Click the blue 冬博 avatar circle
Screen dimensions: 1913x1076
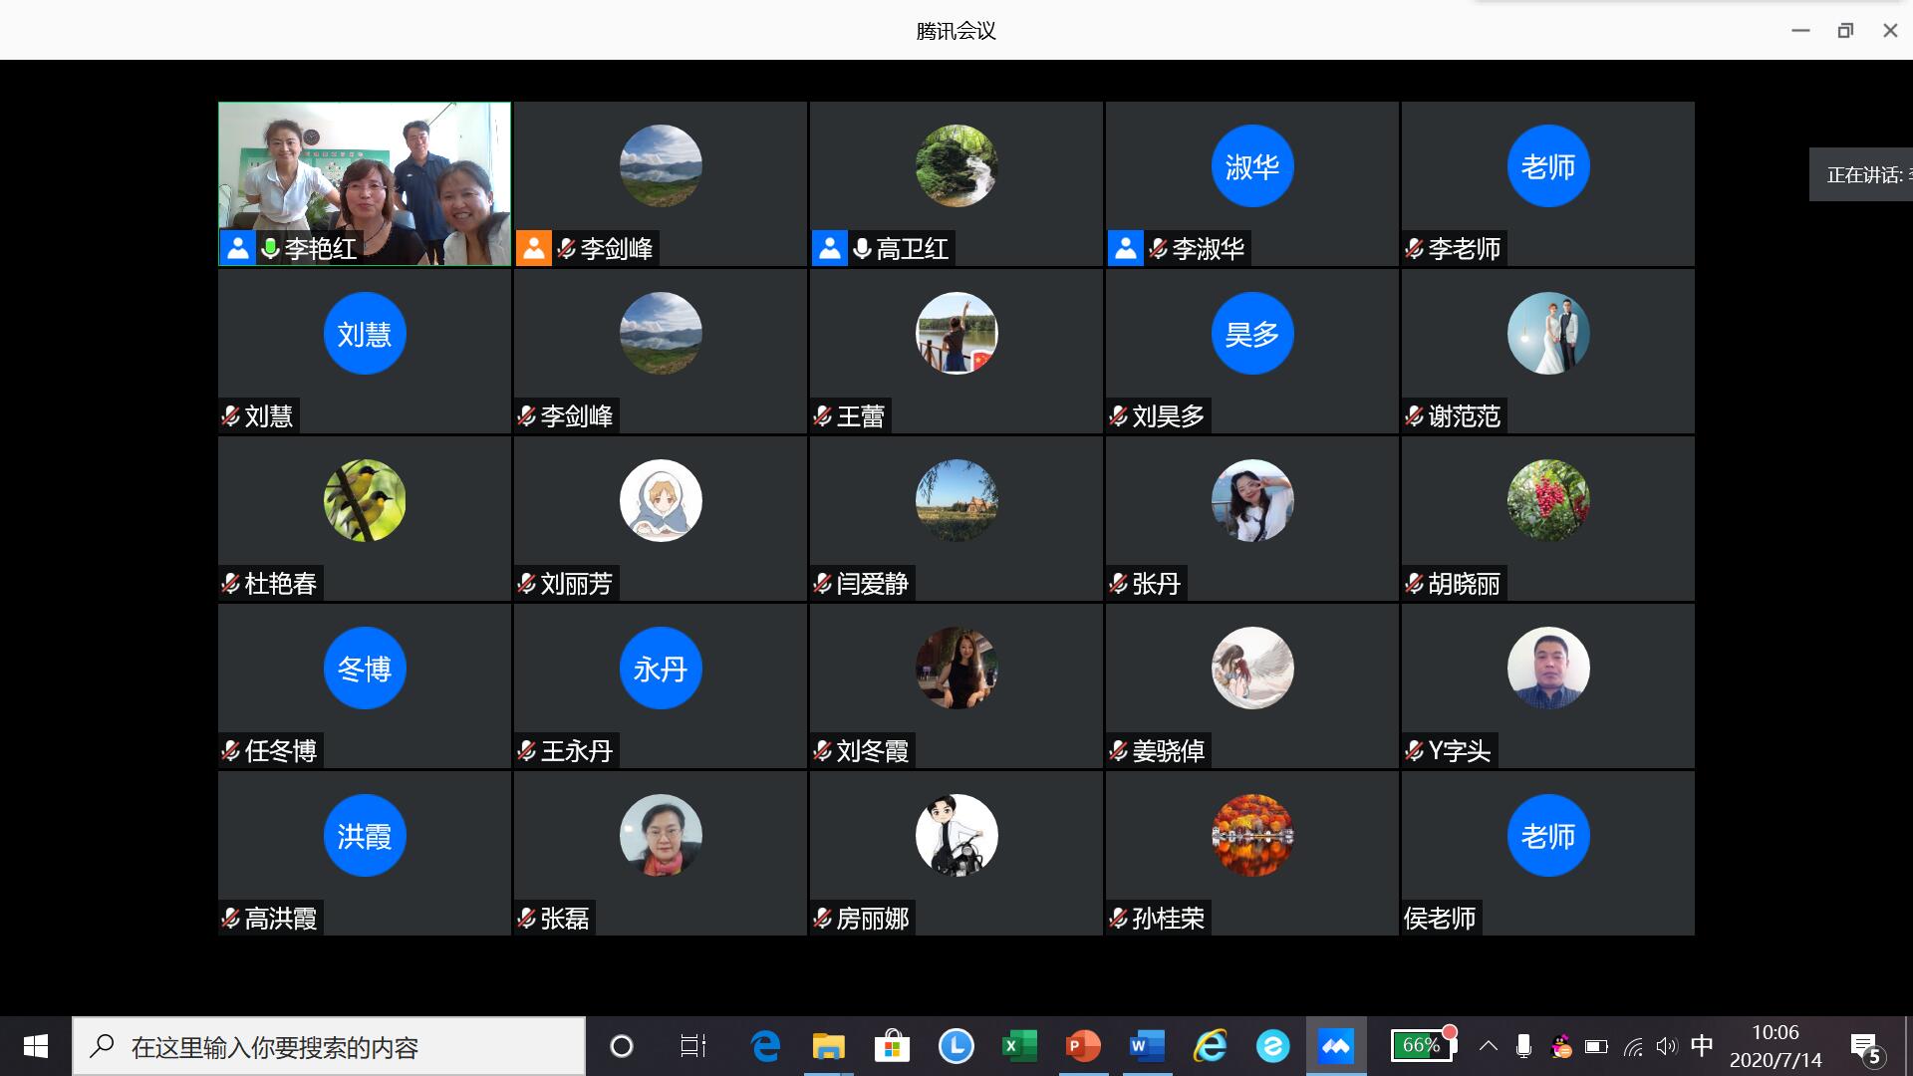coord(365,668)
